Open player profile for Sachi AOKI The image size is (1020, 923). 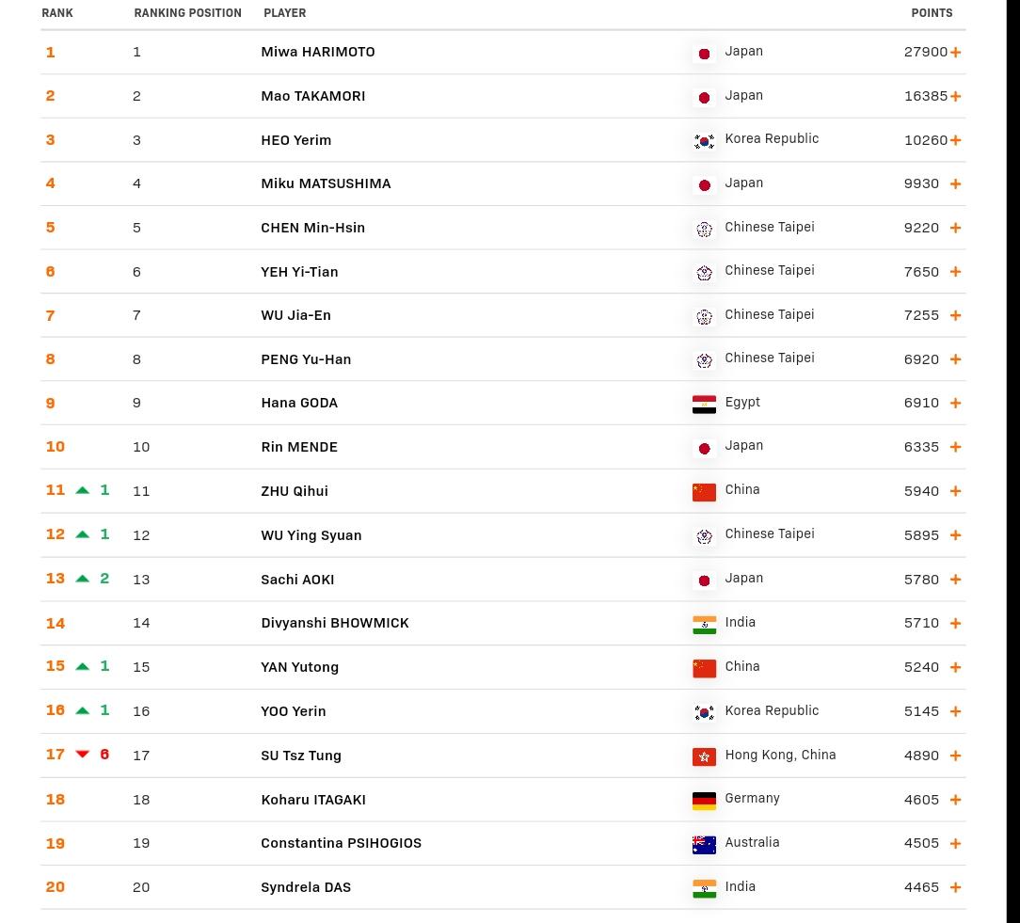[x=297, y=580]
